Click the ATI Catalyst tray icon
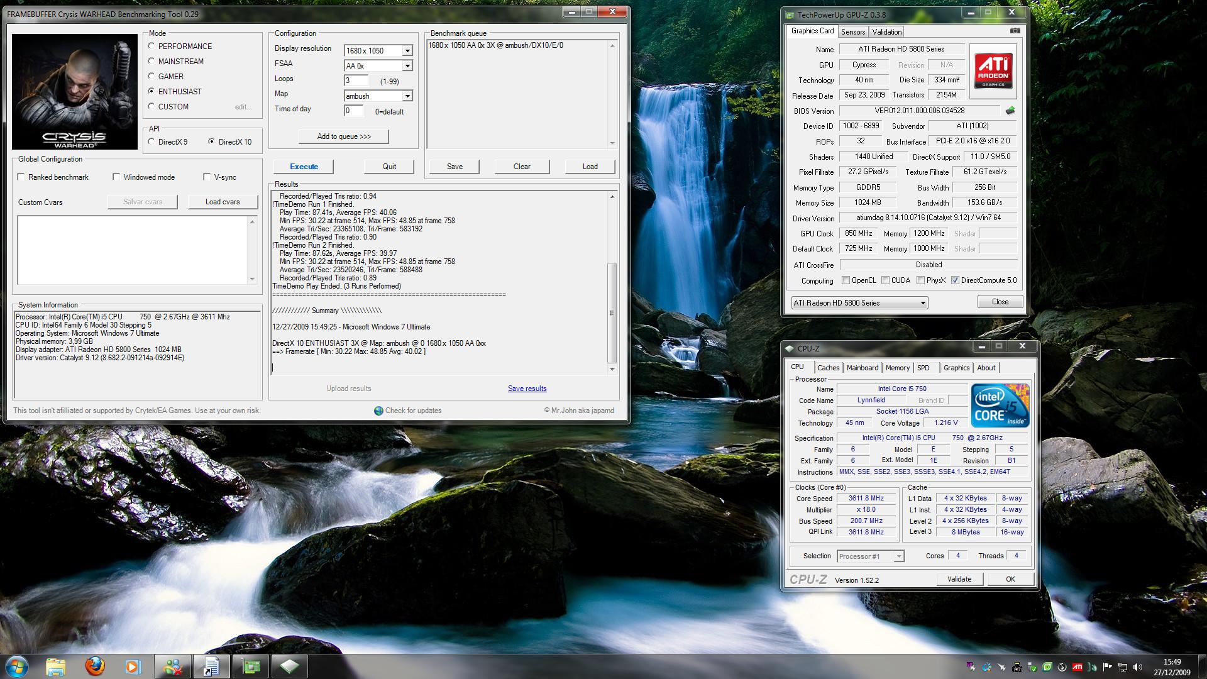The height and width of the screenshot is (679, 1207). pyautogui.click(x=1077, y=667)
